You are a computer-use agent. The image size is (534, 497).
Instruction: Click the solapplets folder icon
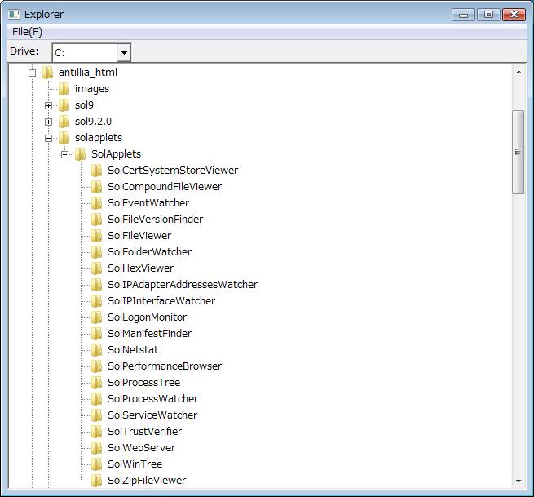[64, 138]
